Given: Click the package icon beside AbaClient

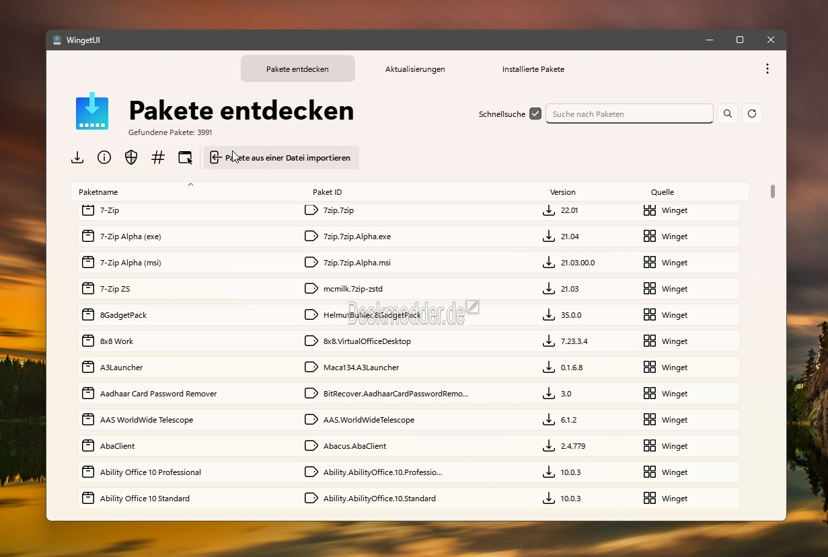Looking at the screenshot, I should 87,446.
